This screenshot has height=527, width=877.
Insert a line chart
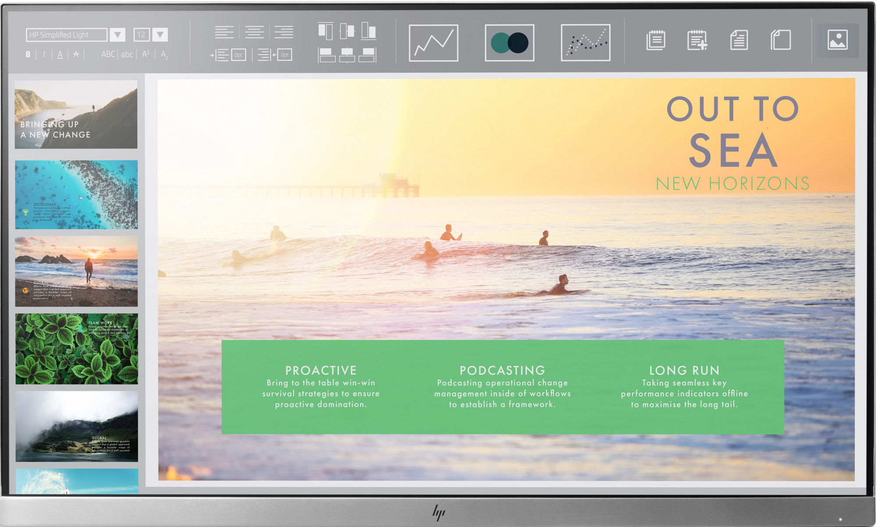coord(433,43)
